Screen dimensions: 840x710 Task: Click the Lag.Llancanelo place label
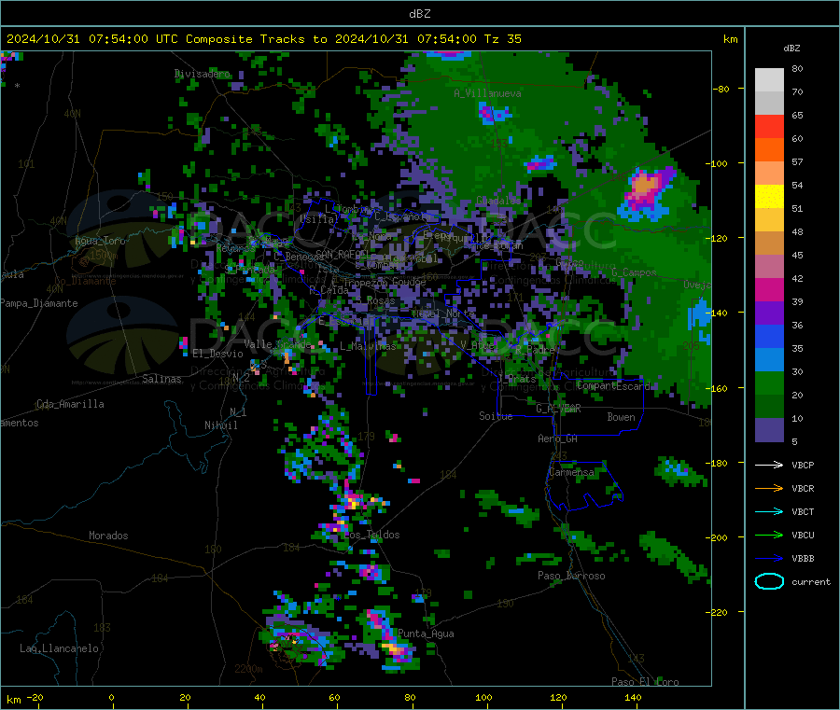pyautogui.click(x=59, y=648)
